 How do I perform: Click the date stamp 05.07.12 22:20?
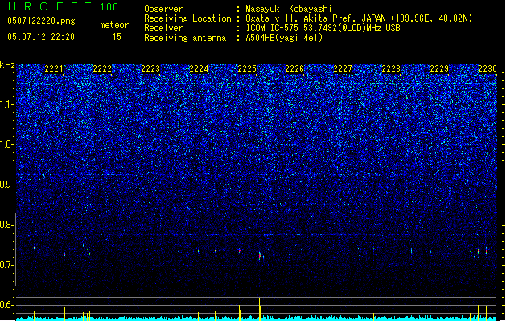point(41,37)
